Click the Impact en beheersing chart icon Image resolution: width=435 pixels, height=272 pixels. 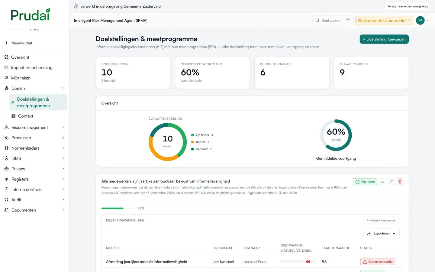6,67
